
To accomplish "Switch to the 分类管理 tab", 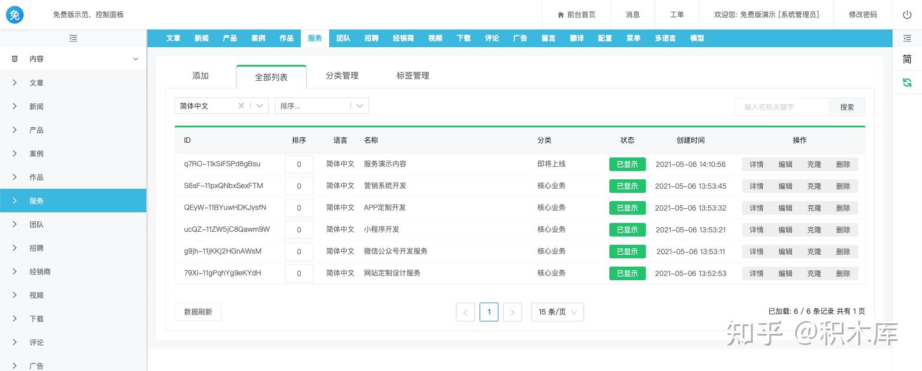I will 342,75.
